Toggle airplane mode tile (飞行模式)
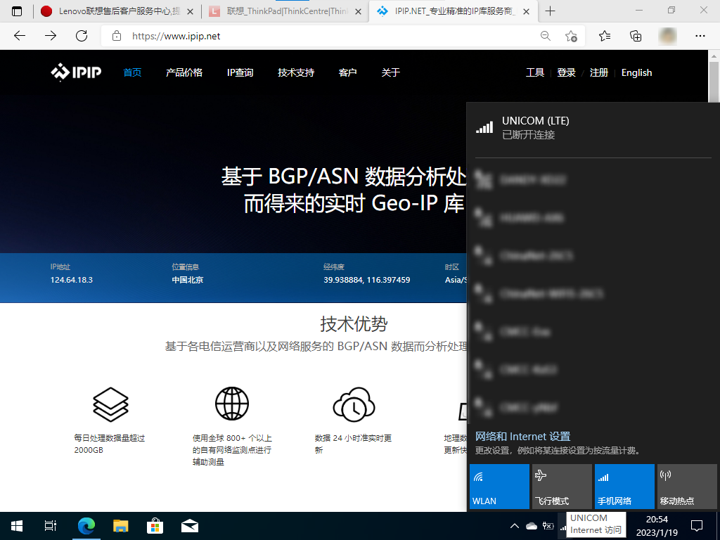This screenshot has width=720, height=540. (x=561, y=487)
